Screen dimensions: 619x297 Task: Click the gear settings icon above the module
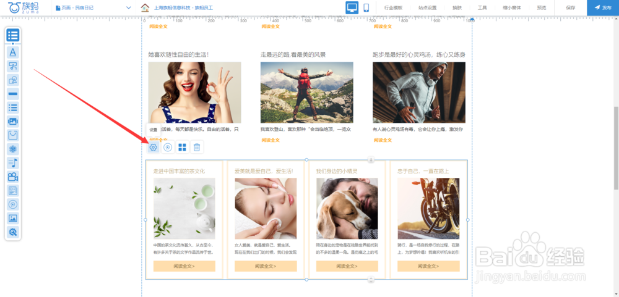pyautogui.click(x=153, y=148)
